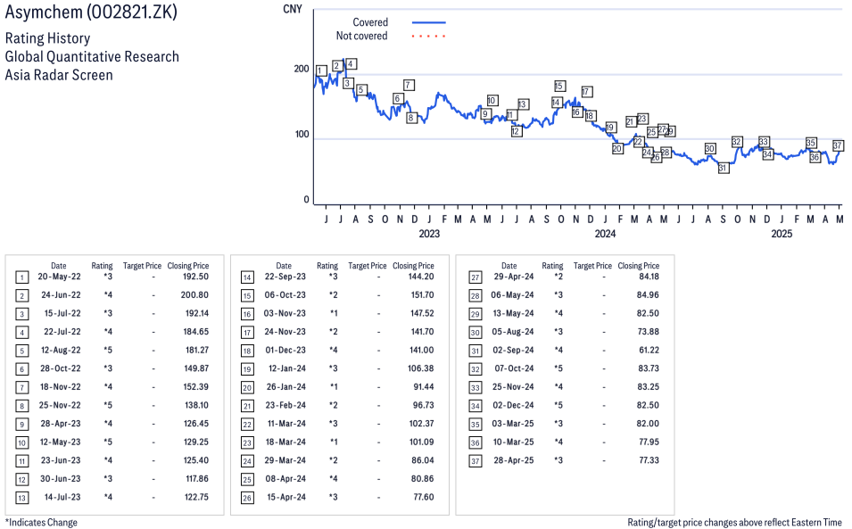Click the 200 value on the y-axis

pos(302,69)
